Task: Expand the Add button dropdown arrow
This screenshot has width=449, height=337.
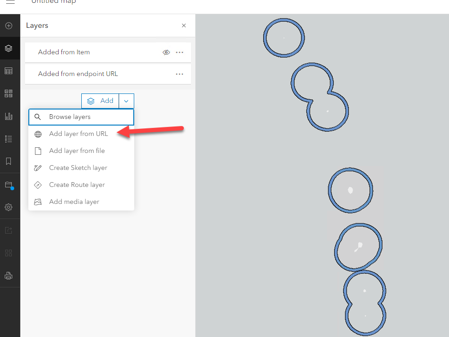Action: (126, 101)
